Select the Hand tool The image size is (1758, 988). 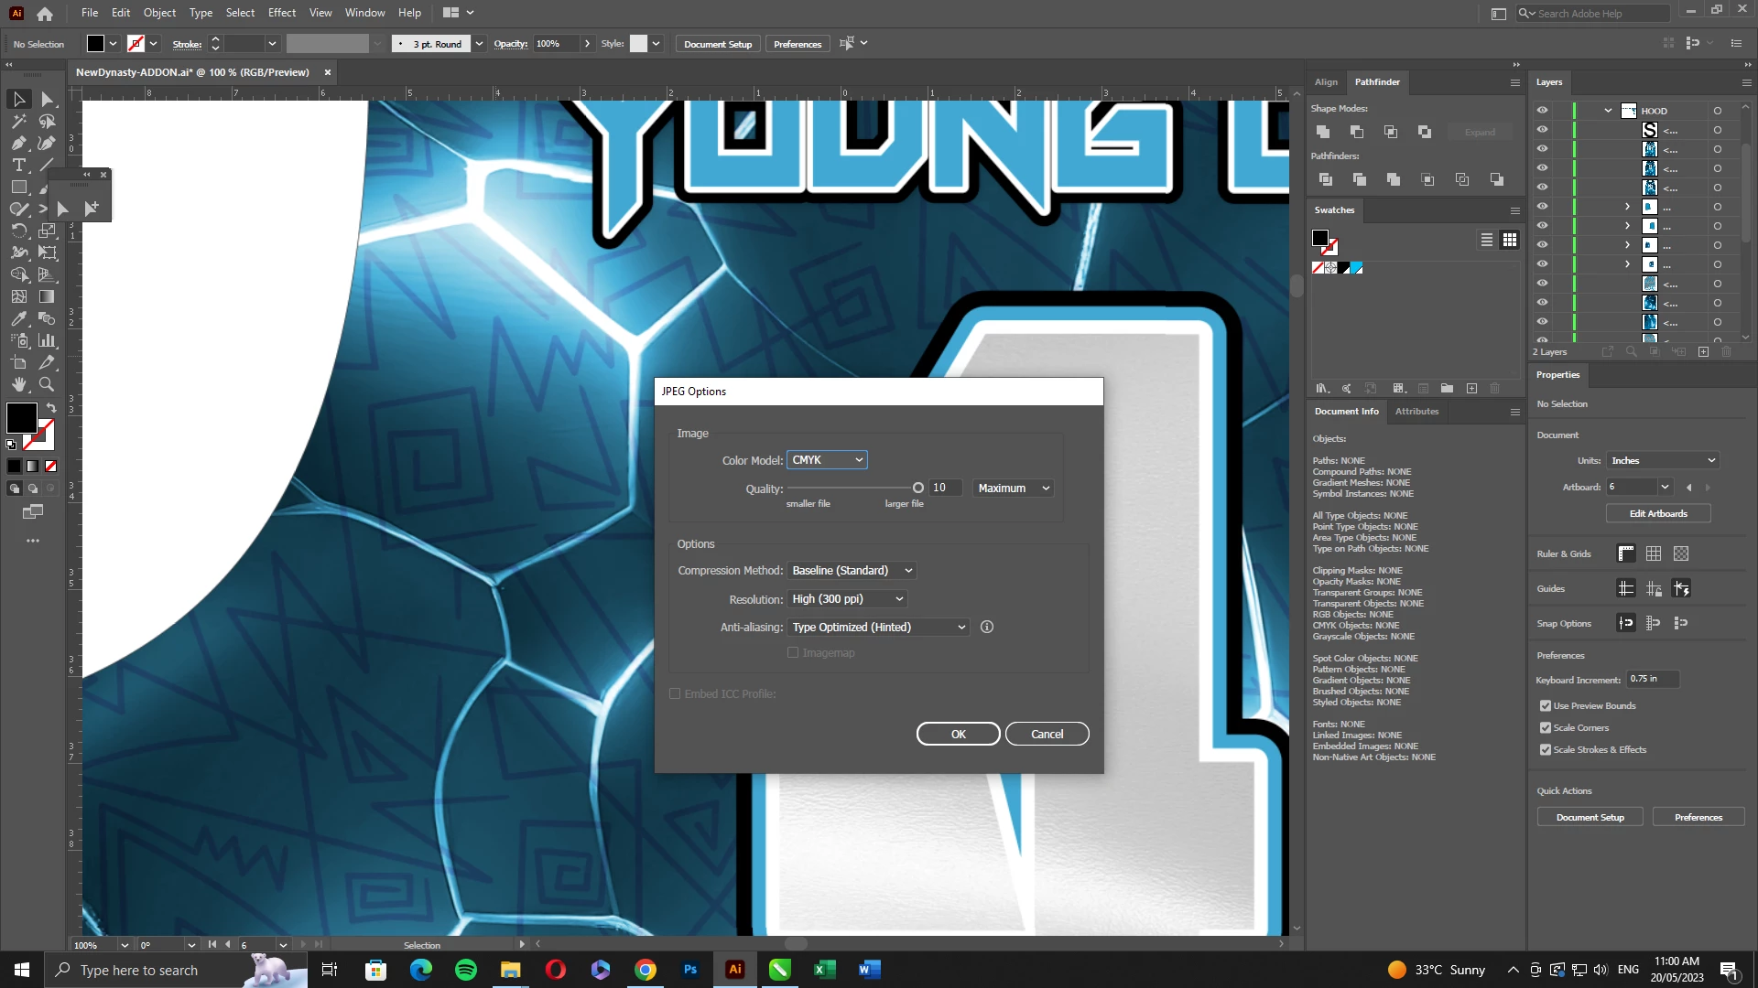point(18,384)
